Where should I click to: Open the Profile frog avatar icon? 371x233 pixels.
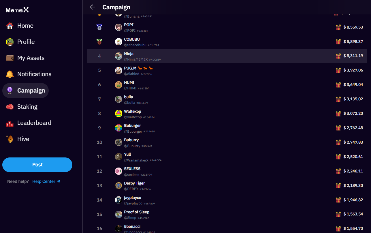(x=10, y=42)
